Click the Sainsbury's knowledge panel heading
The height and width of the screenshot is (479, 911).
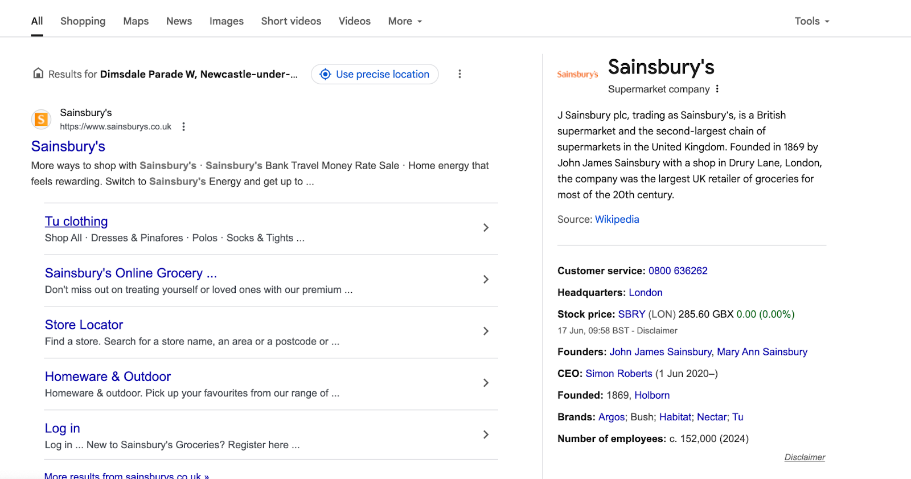[661, 67]
